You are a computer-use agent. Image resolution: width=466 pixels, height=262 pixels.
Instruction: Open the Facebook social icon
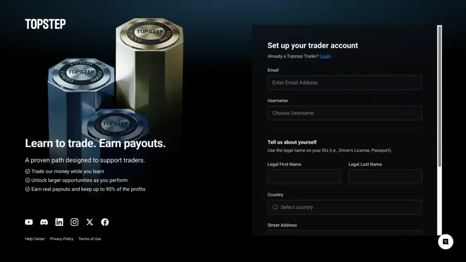pos(105,222)
